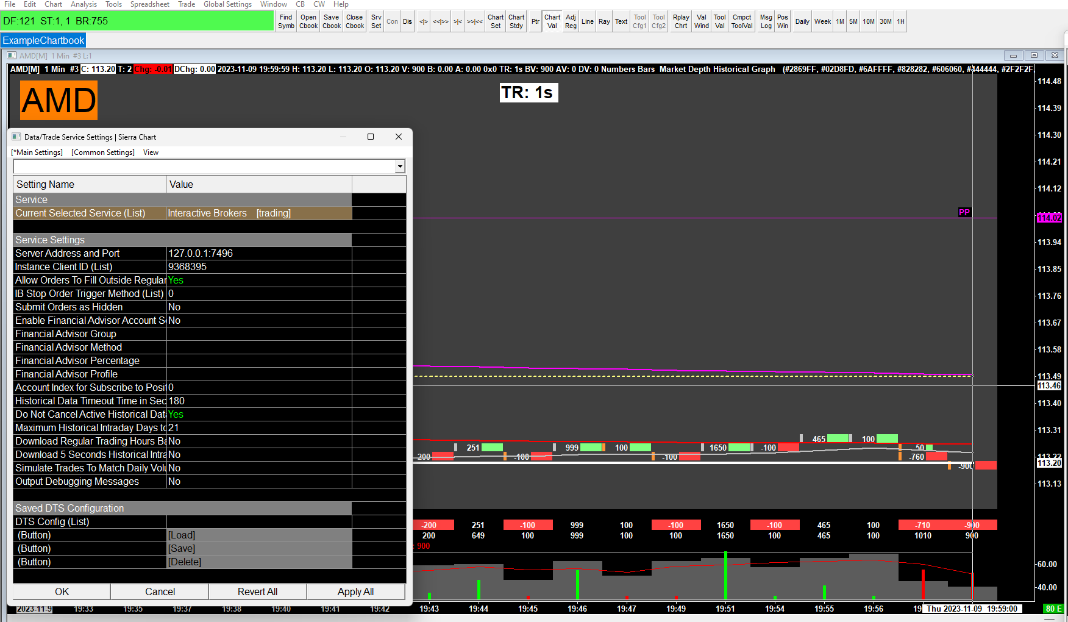Screen dimensions: 1068x622
Task: Toggle Submit Orders as Hidden value
Action: pos(259,307)
